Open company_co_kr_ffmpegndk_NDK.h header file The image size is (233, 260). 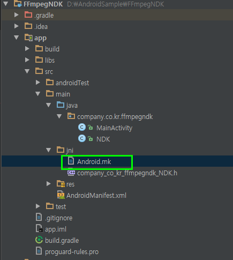click(127, 173)
